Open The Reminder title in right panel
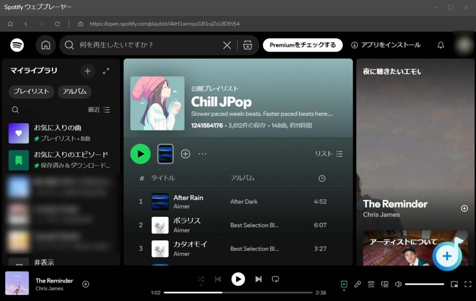The width and height of the screenshot is (476, 301). (x=395, y=204)
